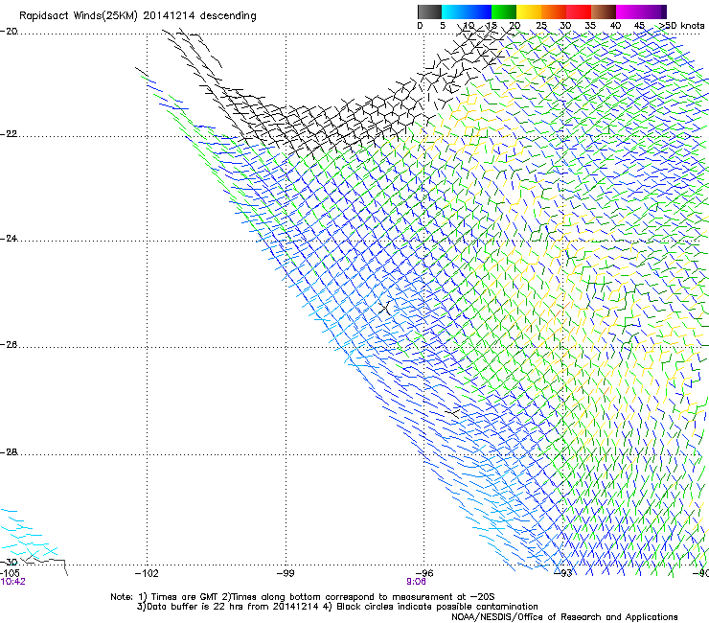Click the red 30-35 knots legend segment
The image size is (709, 623).
[579, 12]
